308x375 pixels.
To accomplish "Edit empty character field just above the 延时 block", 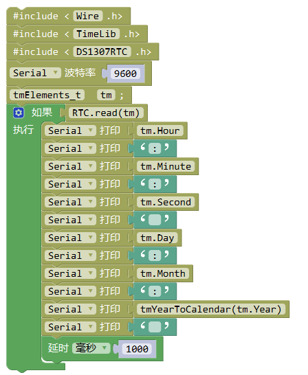I will 155,327.
